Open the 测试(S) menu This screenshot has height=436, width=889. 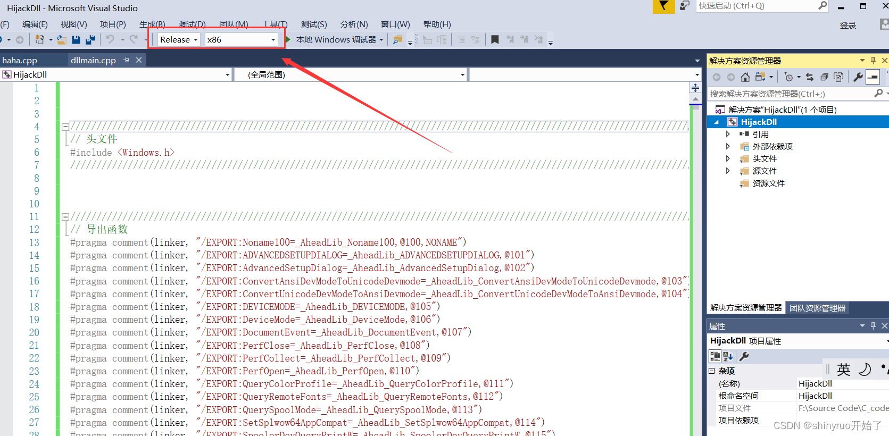314,24
